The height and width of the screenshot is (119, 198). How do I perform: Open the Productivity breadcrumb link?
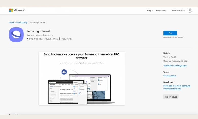(22, 22)
